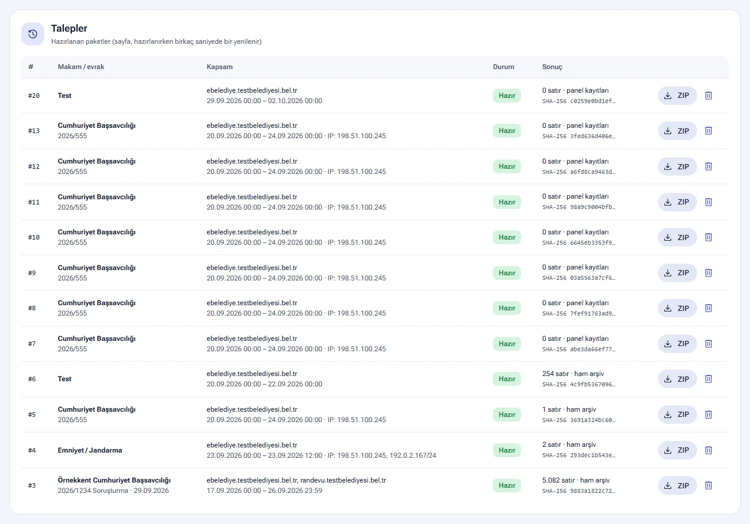
Task: Click the trash icon for request #11
Action: click(709, 202)
